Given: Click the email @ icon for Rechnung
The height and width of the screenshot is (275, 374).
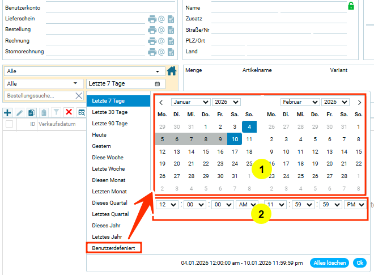Looking at the screenshot, I should click(161, 41).
